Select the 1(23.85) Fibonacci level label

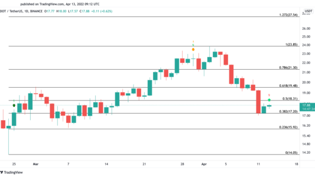pyautogui.click(x=291, y=45)
